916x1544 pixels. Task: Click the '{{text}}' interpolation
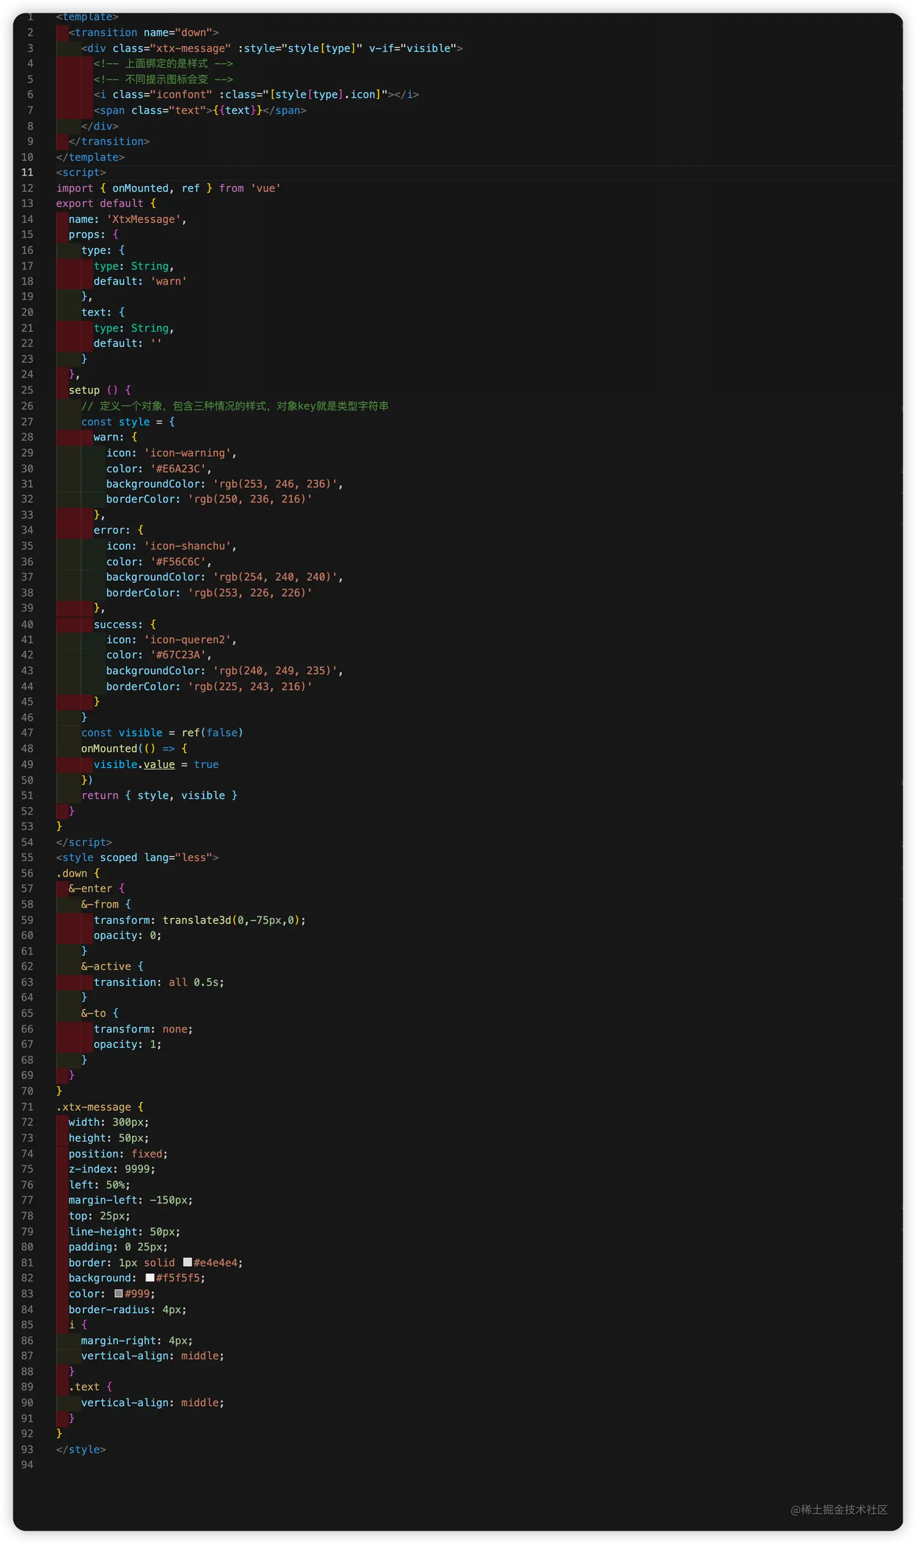click(x=237, y=110)
